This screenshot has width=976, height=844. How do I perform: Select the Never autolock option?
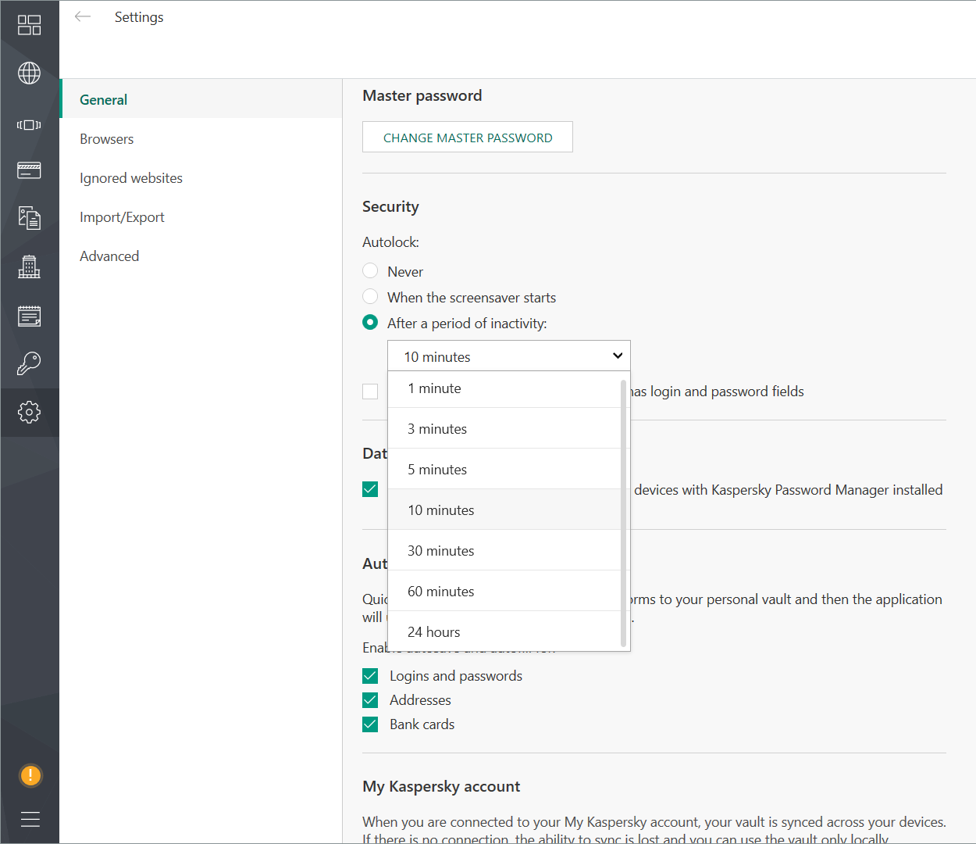[x=370, y=271]
